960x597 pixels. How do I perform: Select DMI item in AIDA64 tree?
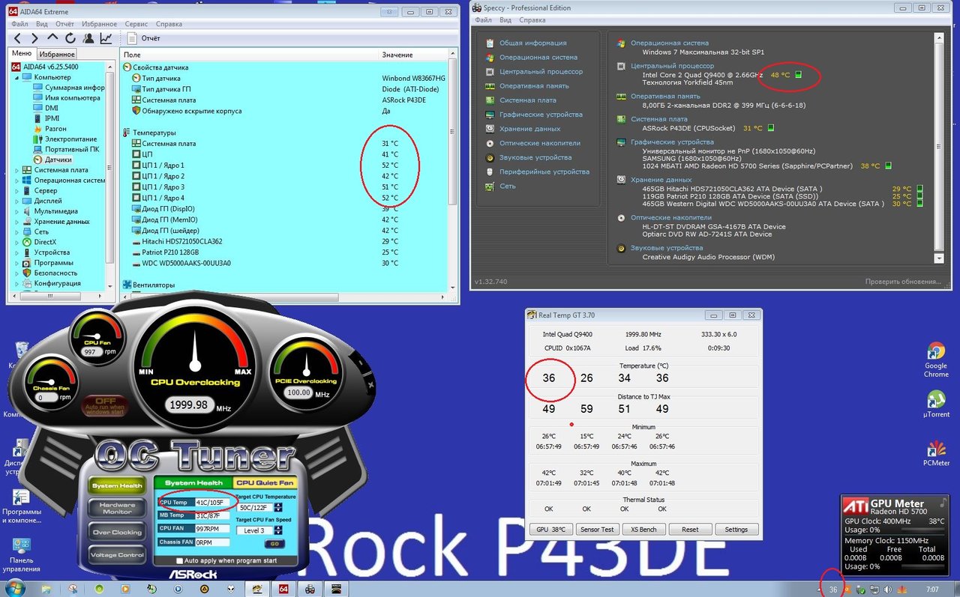[x=51, y=108]
